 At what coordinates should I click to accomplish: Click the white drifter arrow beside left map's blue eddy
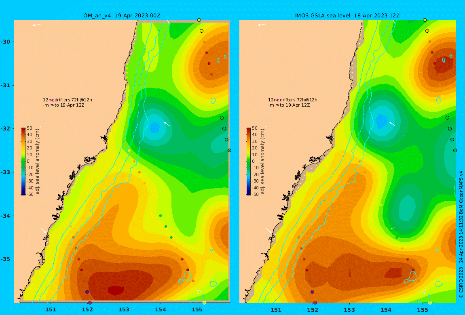[167, 124]
